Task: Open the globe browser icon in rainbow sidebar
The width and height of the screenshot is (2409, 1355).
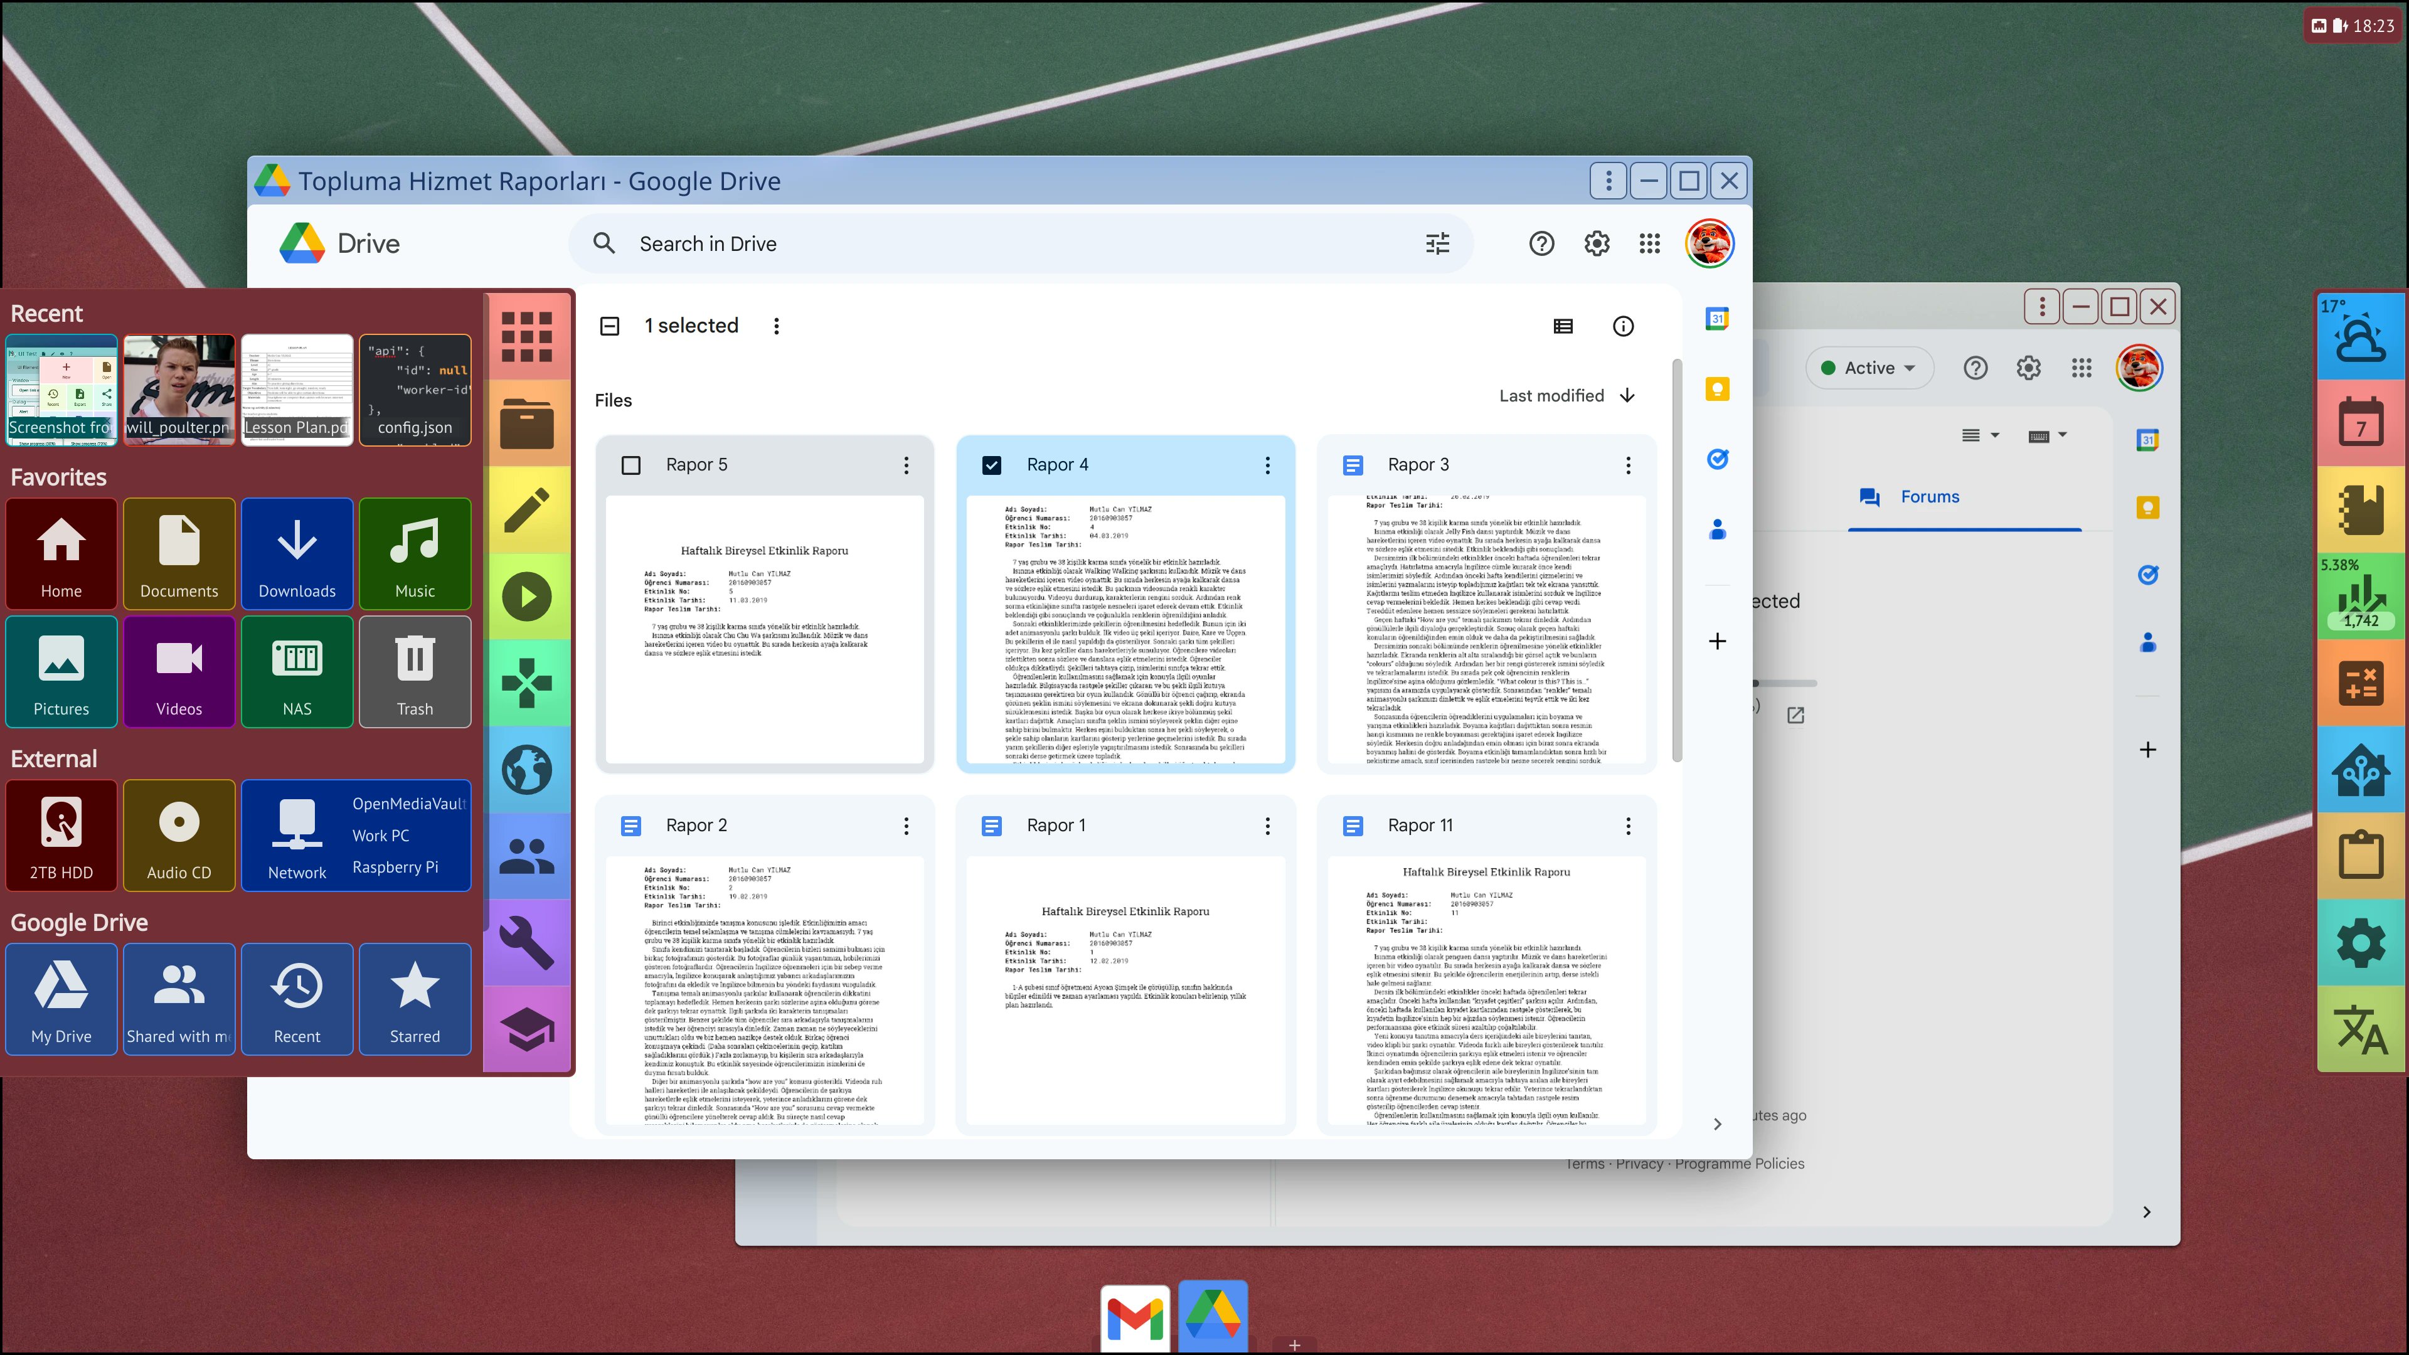Action: [x=528, y=768]
